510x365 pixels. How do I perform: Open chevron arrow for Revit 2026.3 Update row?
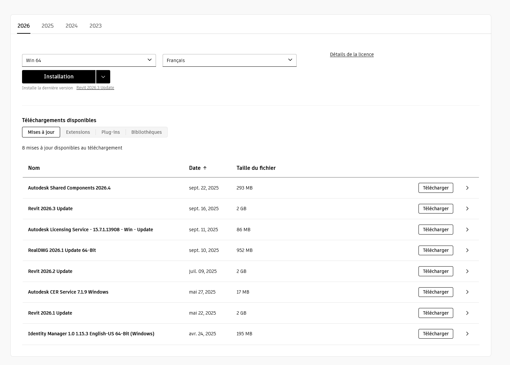467,209
